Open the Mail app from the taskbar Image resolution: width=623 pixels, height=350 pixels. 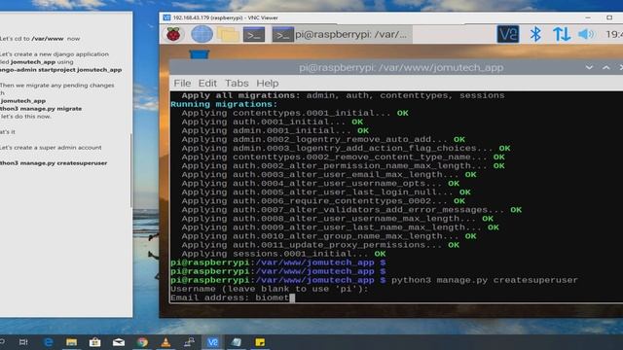119,342
